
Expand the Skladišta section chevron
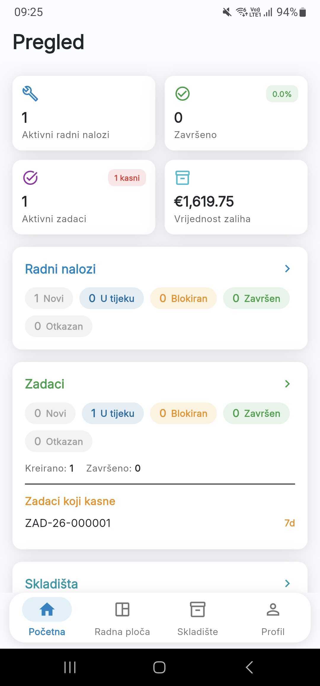pos(287,584)
